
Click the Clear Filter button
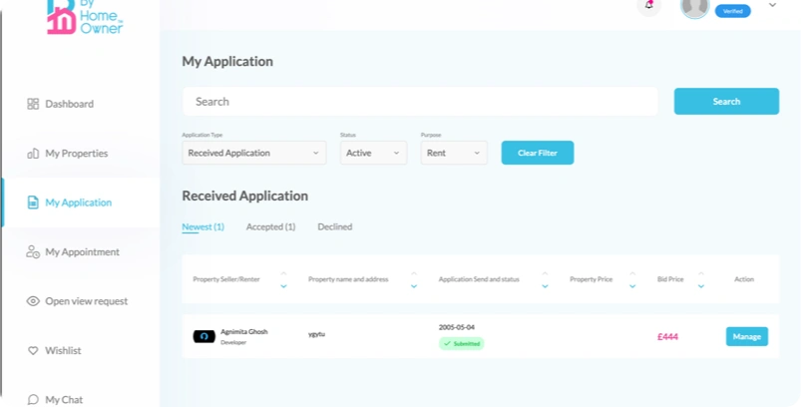(537, 153)
